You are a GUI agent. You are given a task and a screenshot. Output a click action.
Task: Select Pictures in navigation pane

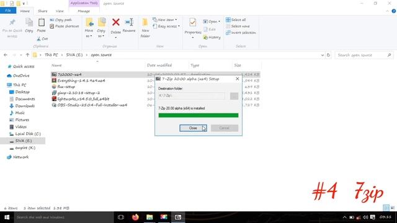[22, 120]
